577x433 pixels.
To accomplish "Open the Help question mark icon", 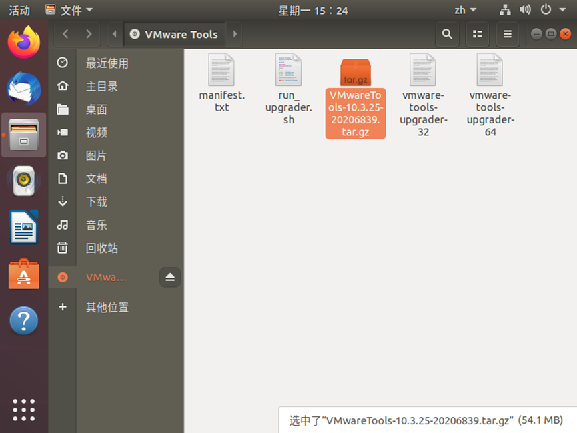I will point(24,320).
